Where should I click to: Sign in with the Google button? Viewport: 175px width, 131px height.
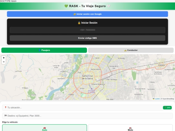(x=87, y=14)
